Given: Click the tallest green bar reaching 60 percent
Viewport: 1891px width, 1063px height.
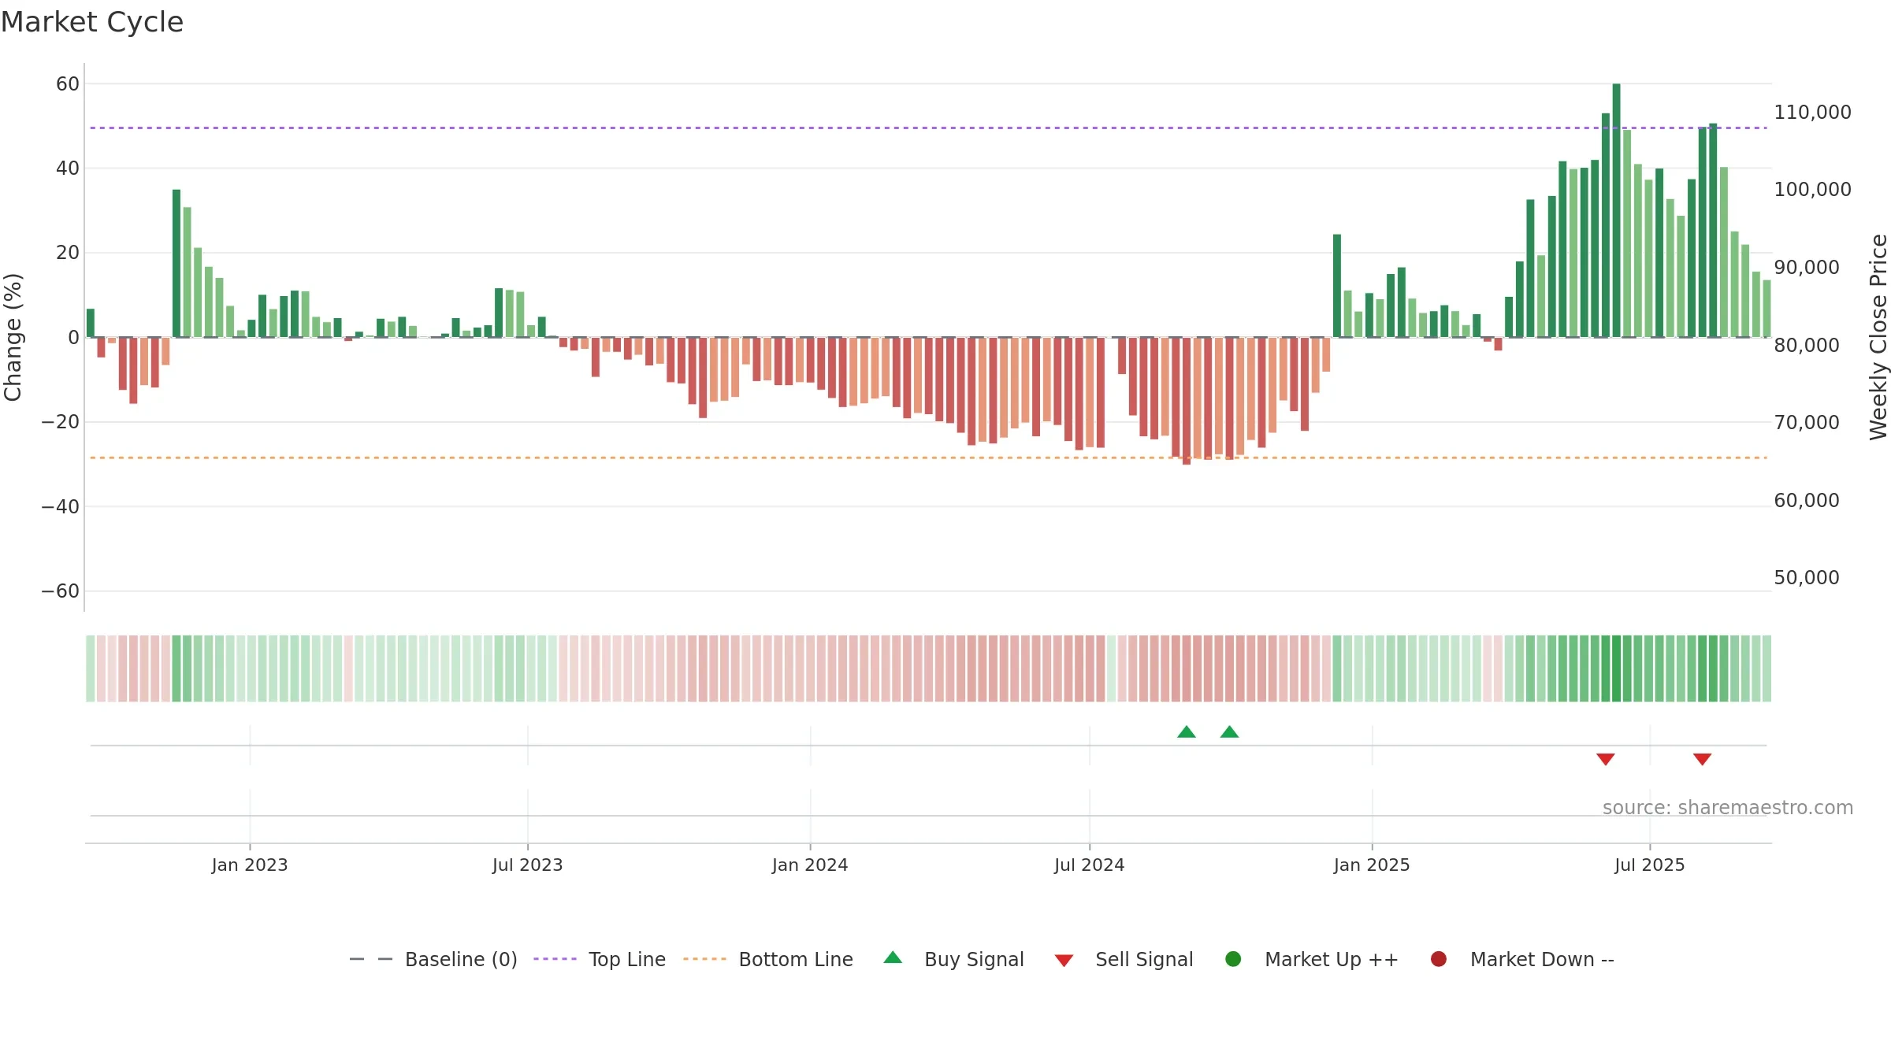Looking at the screenshot, I should (x=1616, y=210).
